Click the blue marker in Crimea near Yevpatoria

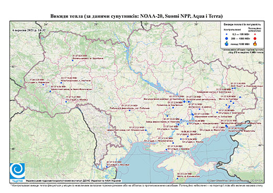(x=177, y=179)
